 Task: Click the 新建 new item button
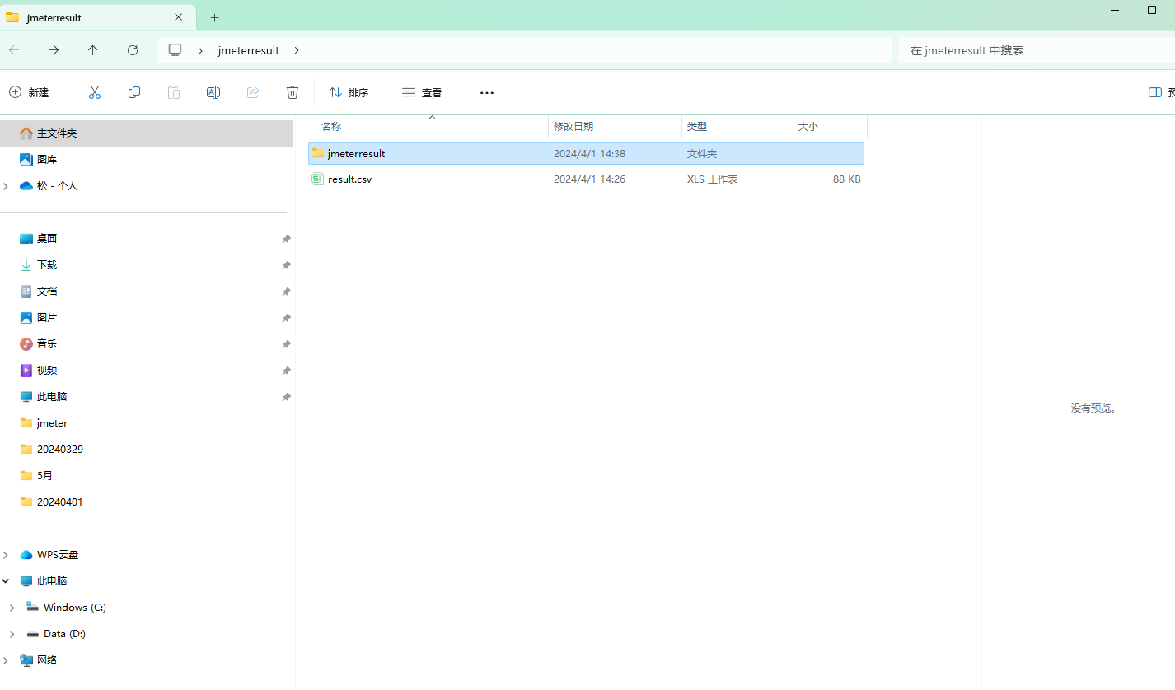click(30, 92)
